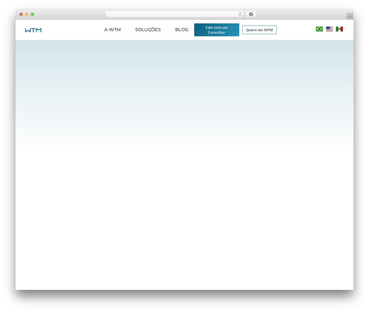Click the round icon beside the address bar
Image resolution: width=369 pixels, height=312 pixels.
[251, 14]
